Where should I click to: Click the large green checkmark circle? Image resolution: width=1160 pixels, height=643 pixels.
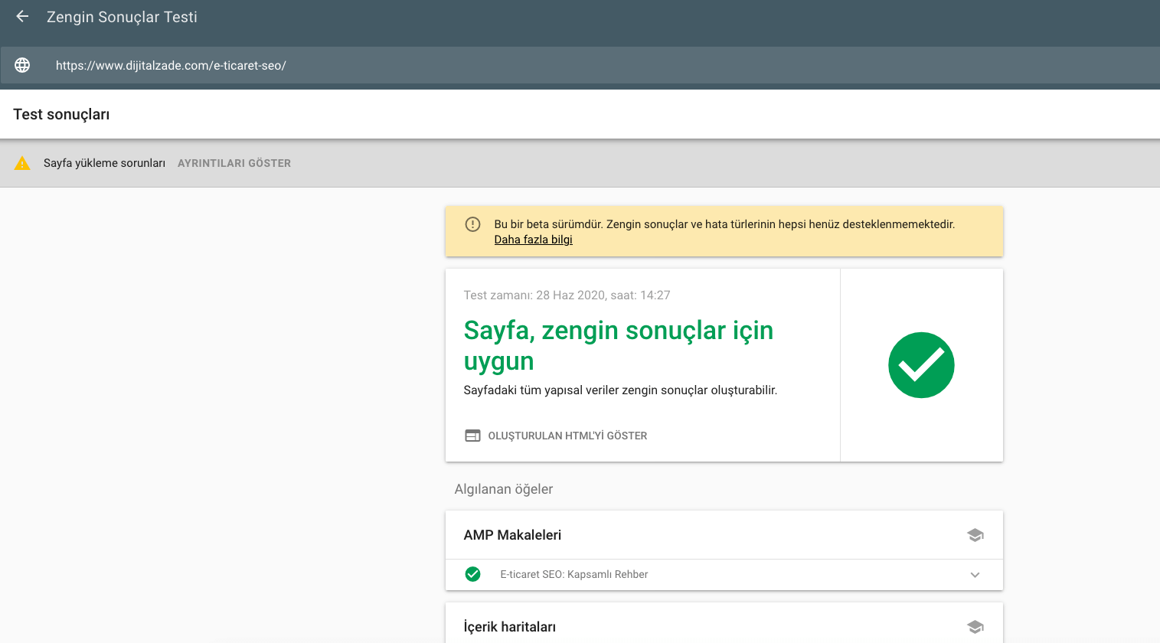(x=921, y=365)
